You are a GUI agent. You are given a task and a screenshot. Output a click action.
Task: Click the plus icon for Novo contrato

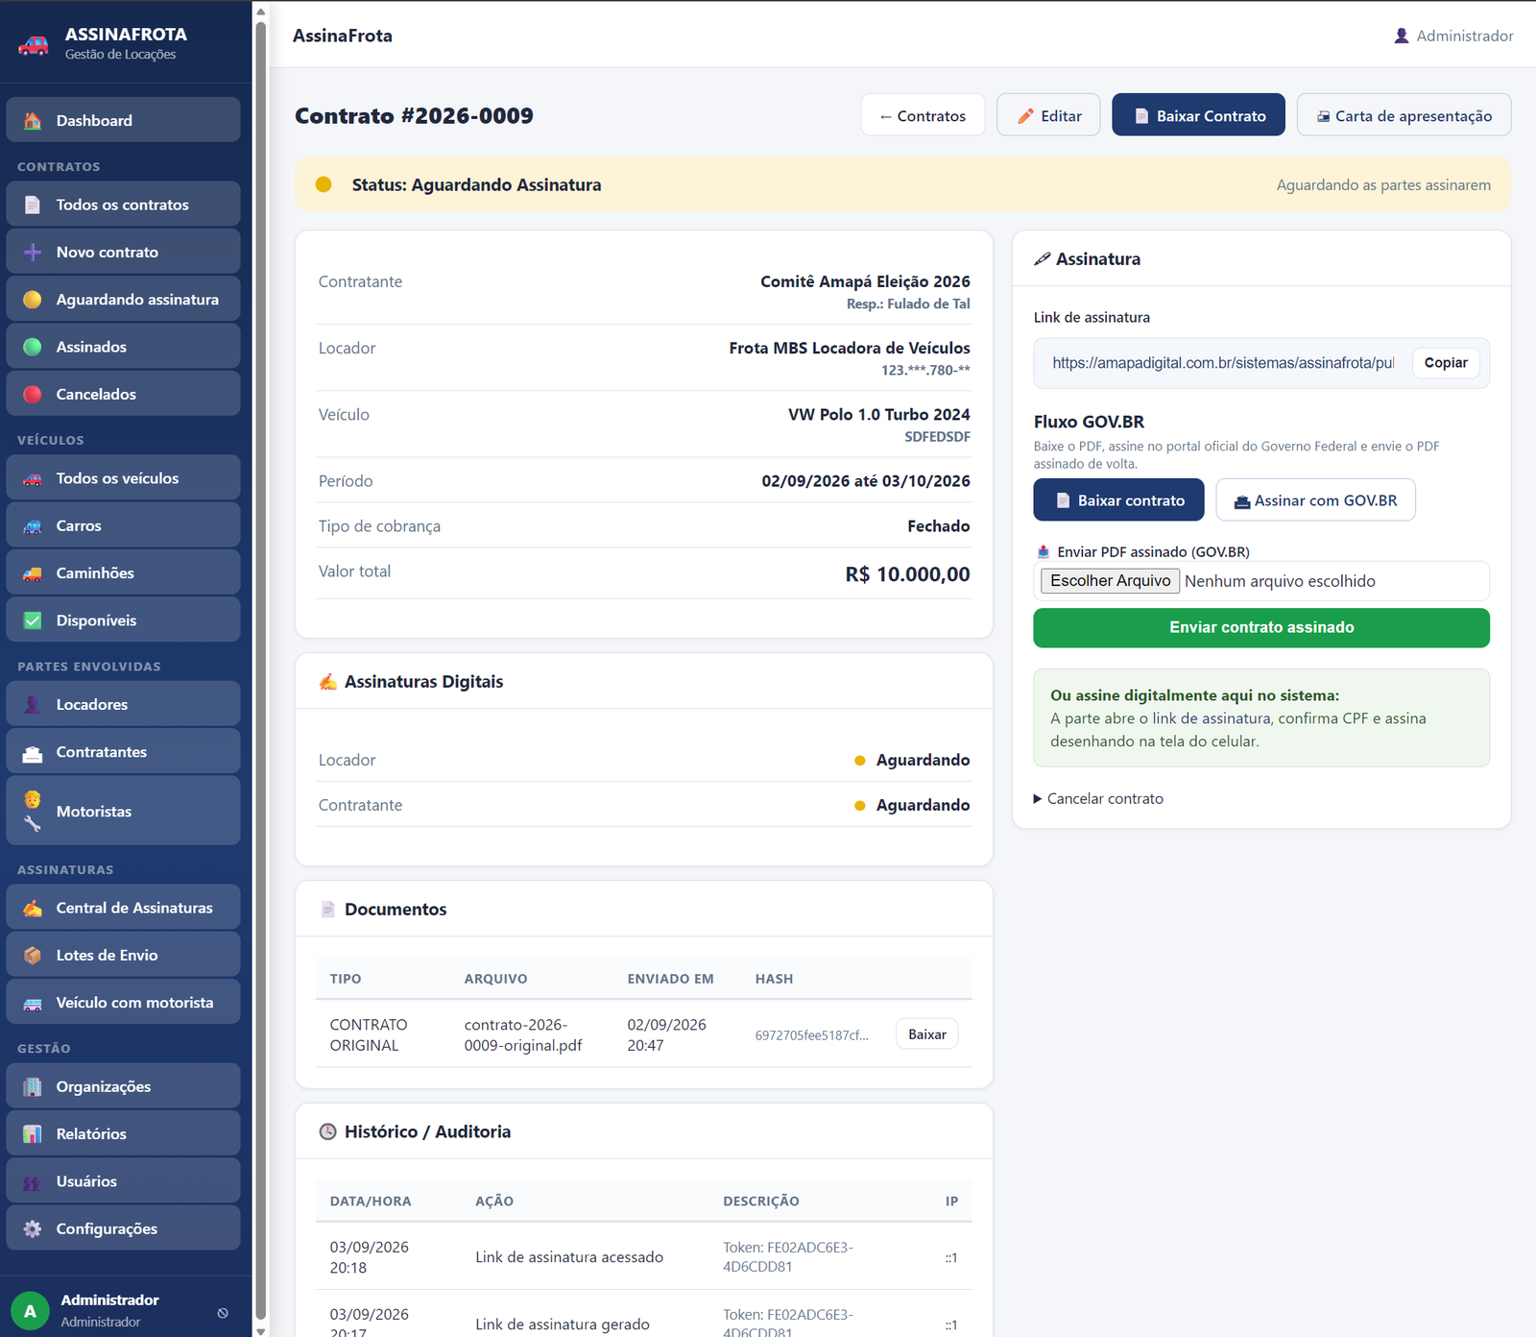[33, 253]
